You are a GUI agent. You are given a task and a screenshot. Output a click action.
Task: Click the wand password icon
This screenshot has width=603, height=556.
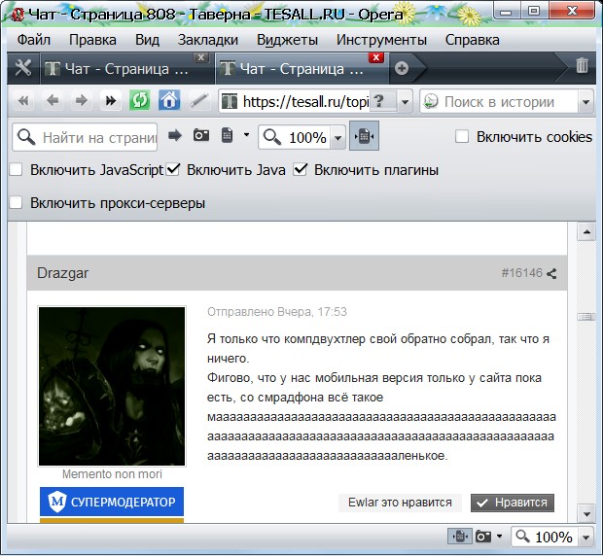coord(199,101)
